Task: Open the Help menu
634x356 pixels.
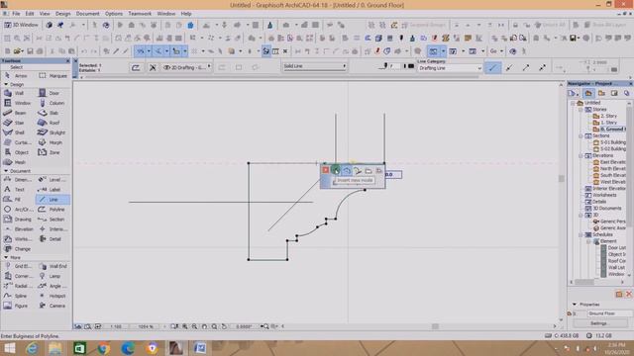Action: (x=186, y=13)
